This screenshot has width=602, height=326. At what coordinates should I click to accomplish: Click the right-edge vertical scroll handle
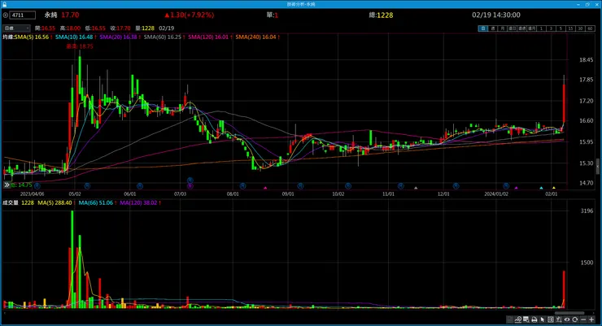point(598,166)
